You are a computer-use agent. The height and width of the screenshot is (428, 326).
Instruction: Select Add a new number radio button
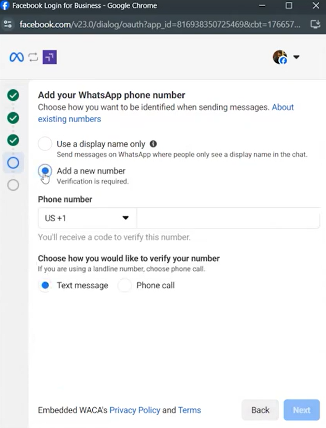pyautogui.click(x=45, y=171)
